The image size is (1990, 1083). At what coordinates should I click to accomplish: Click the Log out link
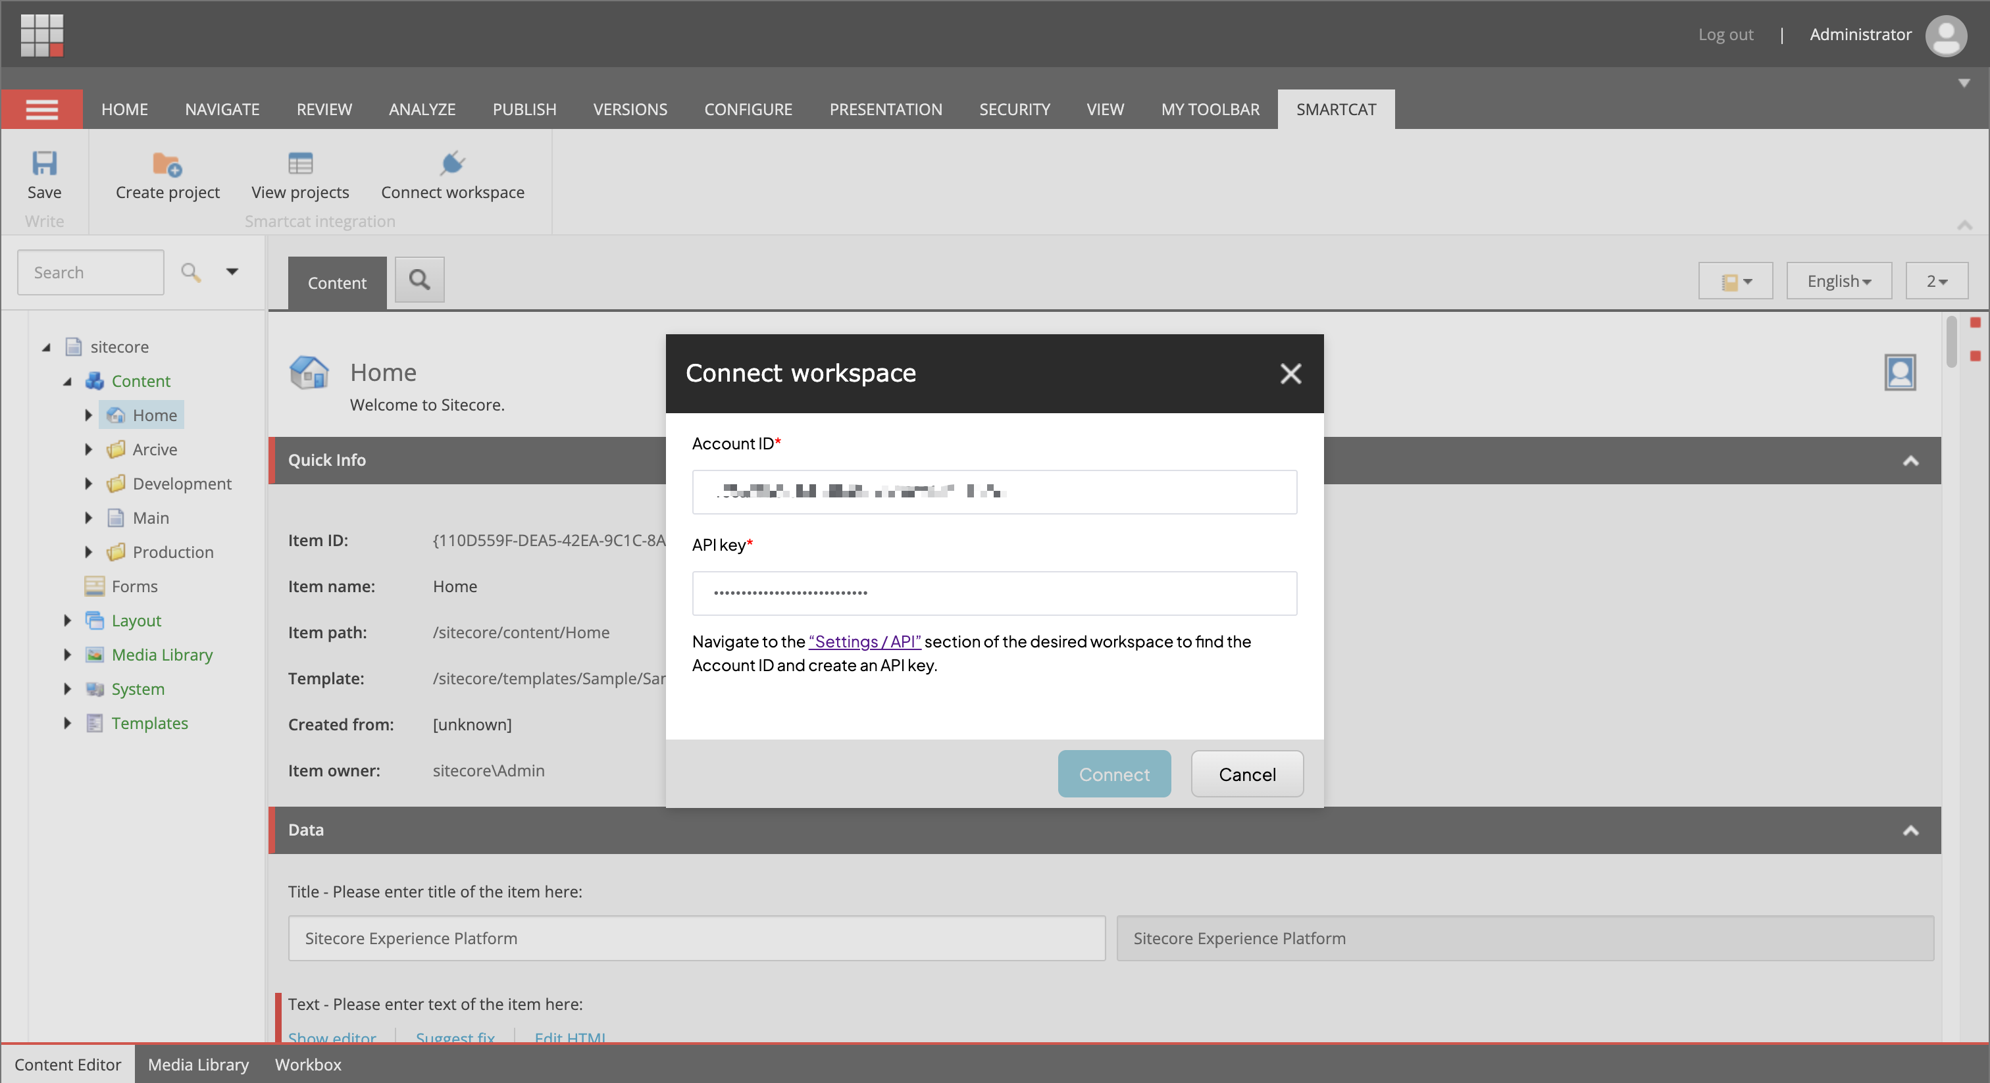tap(1725, 35)
